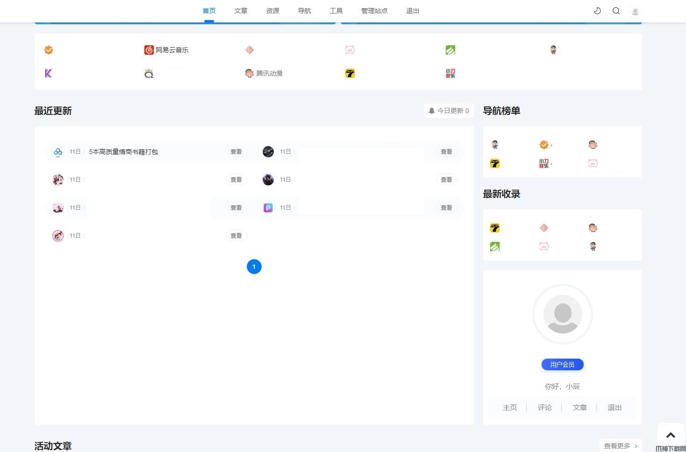Click the red target icon in top site grid
This screenshot has width=686, height=452.
(x=250, y=50)
